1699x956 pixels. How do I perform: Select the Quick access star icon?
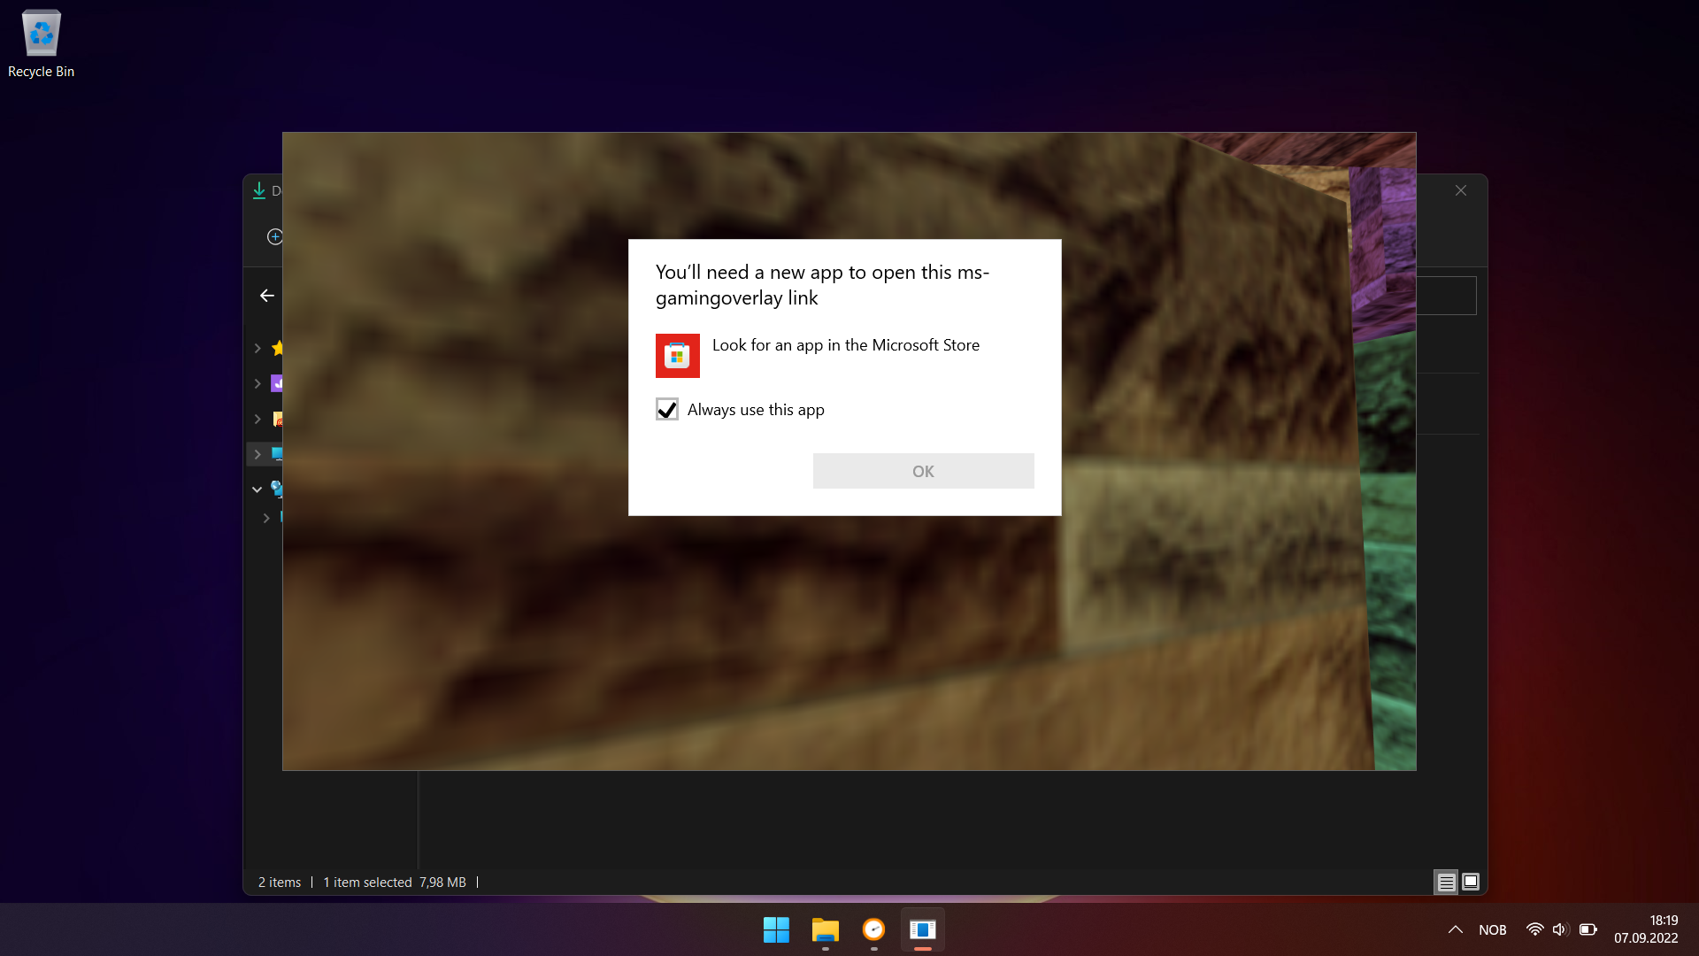277,348
